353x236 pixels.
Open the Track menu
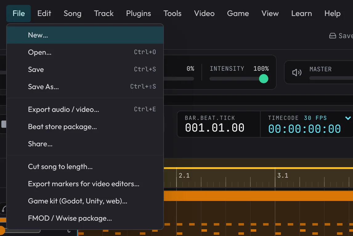[103, 14]
